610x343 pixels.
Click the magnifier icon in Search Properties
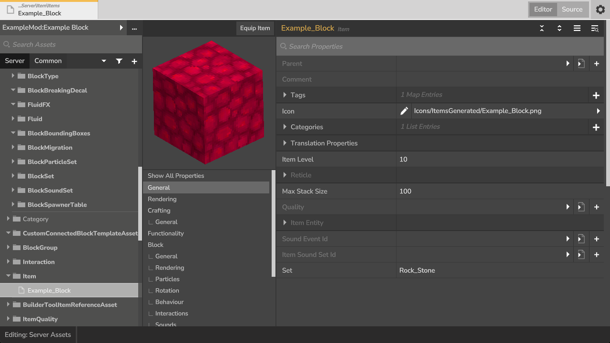(x=283, y=46)
